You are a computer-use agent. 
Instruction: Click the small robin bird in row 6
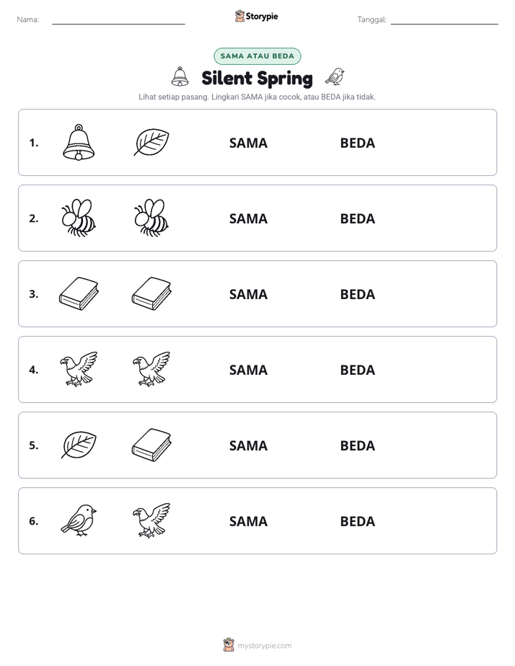(x=79, y=520)
